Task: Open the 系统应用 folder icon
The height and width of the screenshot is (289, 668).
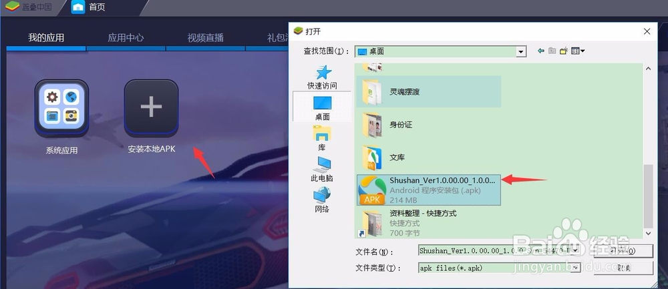Action: 61,107
